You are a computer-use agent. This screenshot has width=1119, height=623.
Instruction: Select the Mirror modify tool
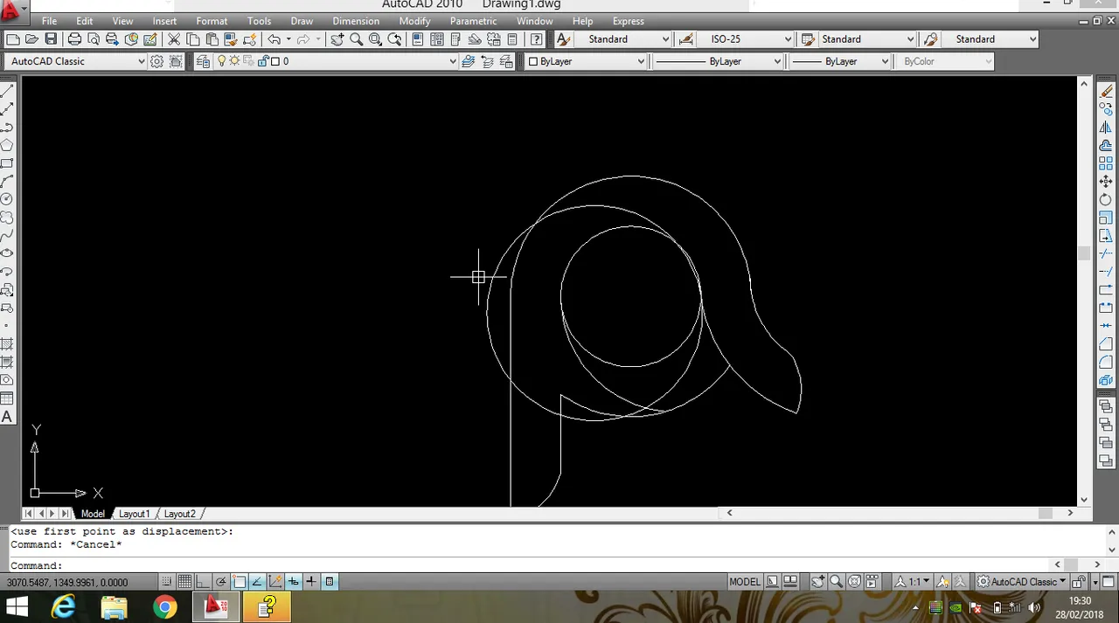pos(1106,128)
